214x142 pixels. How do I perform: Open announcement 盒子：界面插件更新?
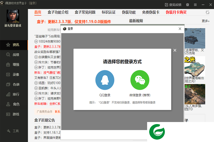point(47,138)
